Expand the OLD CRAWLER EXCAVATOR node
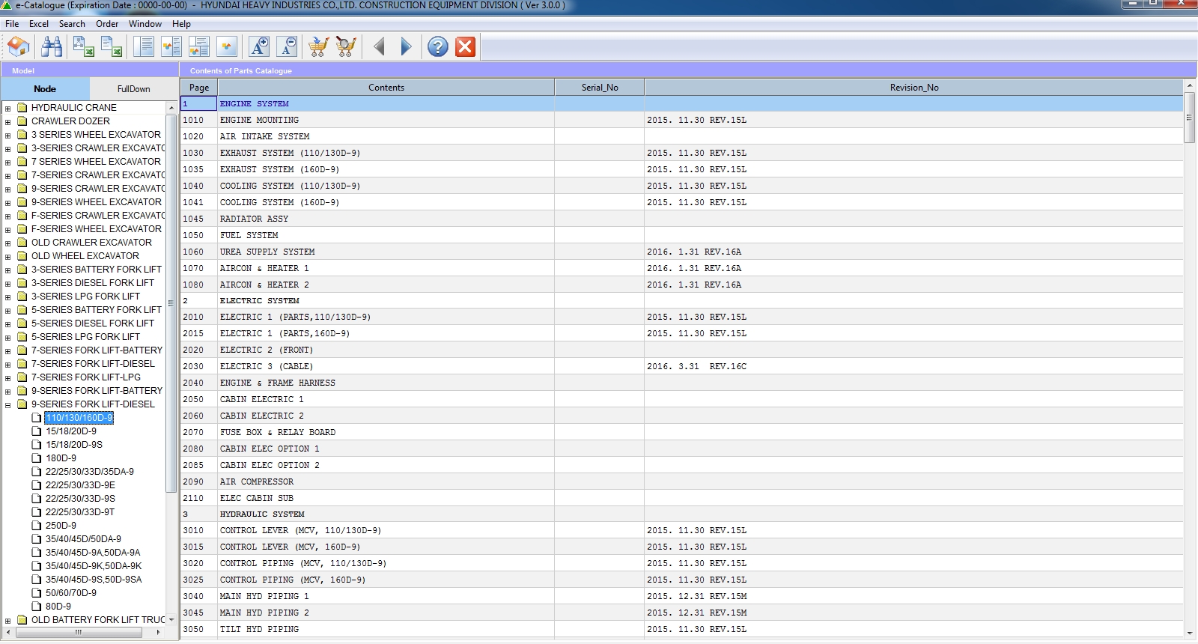 click(x=8, y=243)
